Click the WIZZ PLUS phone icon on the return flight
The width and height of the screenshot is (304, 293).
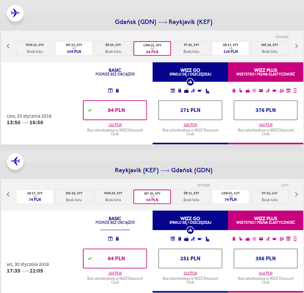point(295,239)
